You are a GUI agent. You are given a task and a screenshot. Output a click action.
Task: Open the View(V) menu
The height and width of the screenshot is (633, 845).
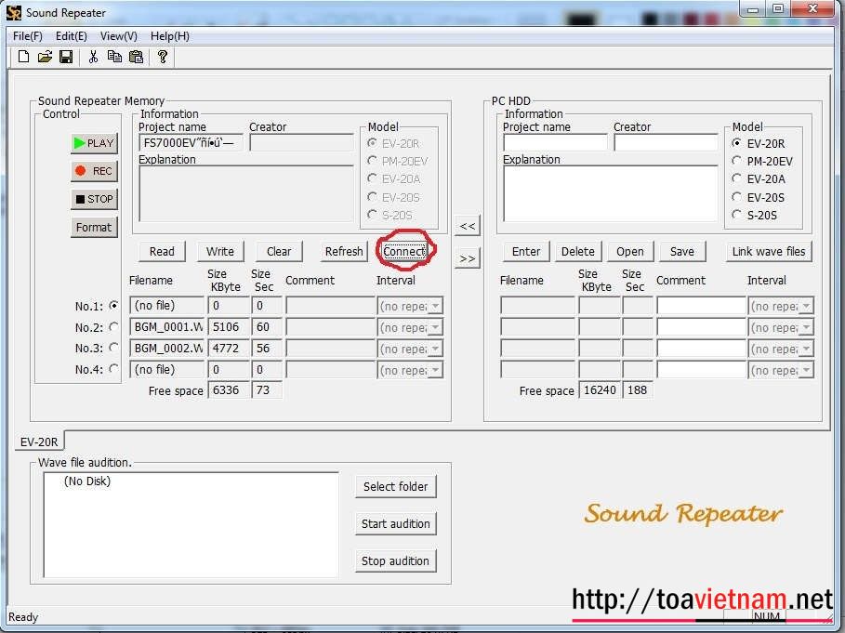(x=119, y=36)
